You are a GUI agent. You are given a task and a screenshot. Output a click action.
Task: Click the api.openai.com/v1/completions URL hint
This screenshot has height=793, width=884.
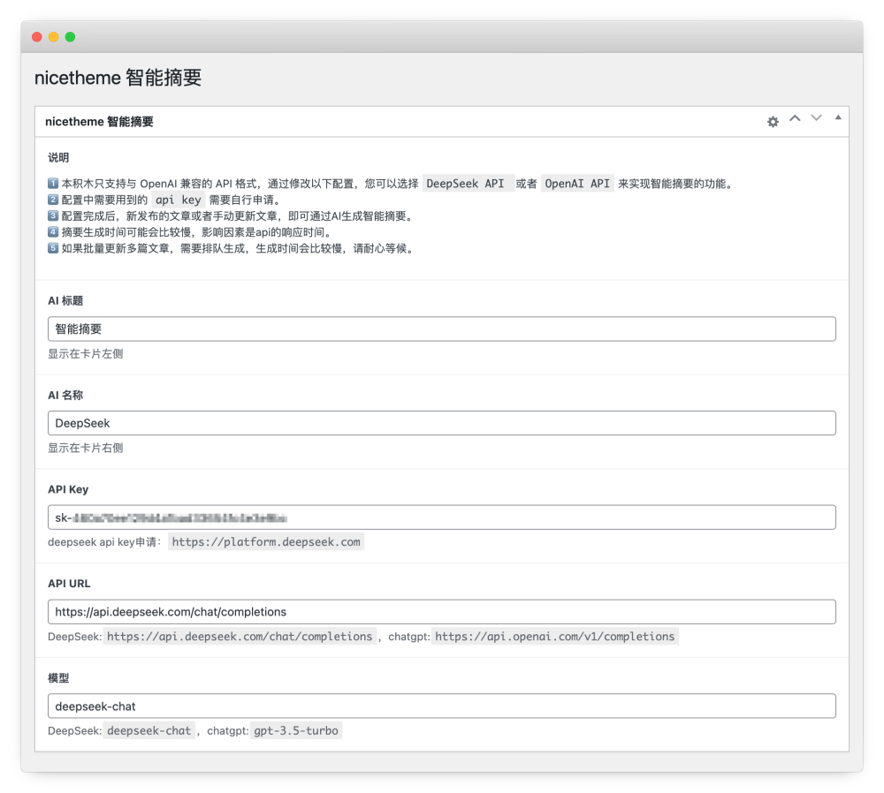tap(555, 637)
